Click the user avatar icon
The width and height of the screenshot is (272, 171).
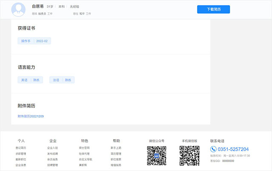click(19, 9)
